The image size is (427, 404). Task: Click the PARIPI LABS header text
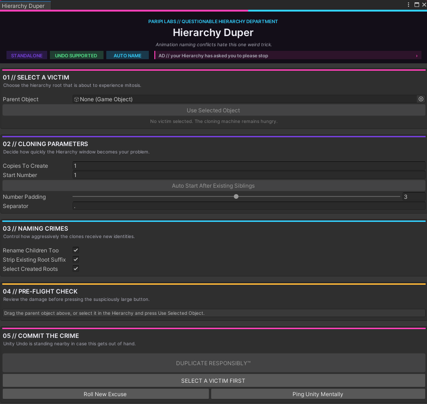coord(213,22)
